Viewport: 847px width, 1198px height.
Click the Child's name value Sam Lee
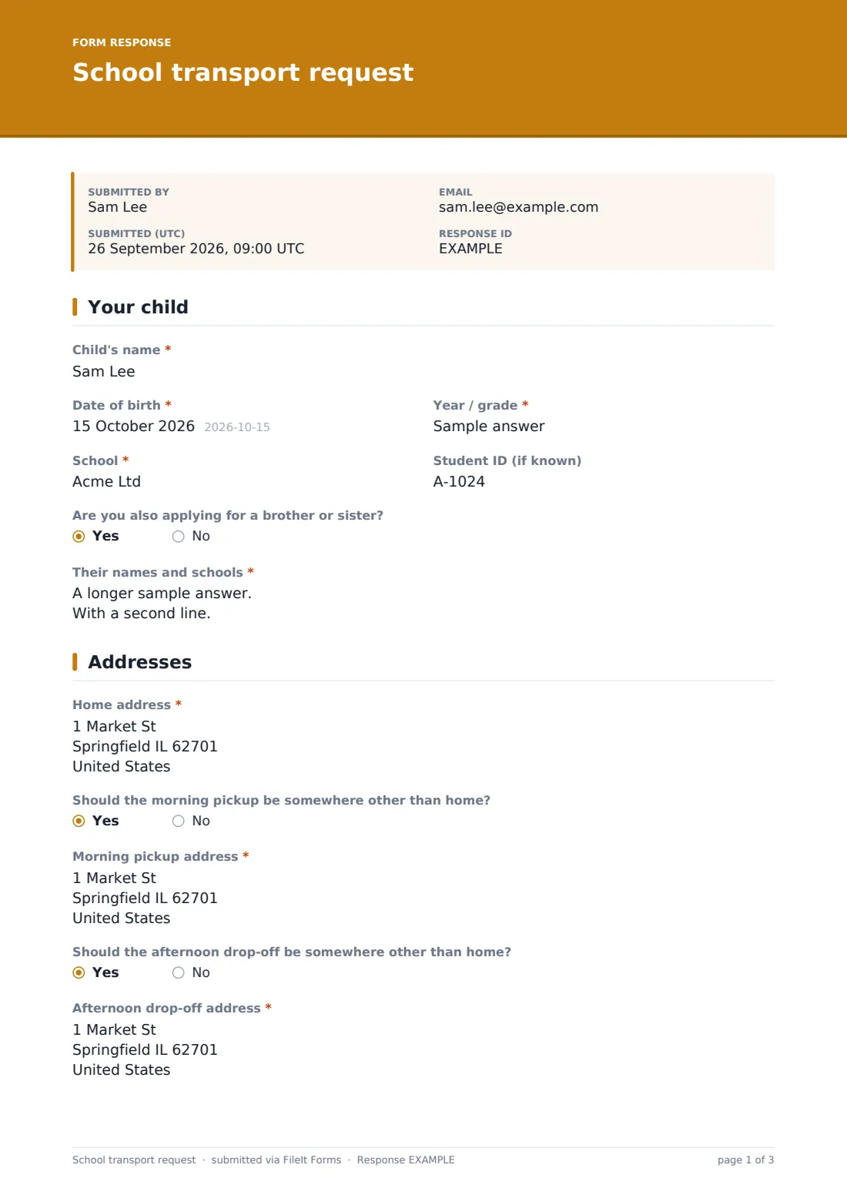(x=104, y=372)
